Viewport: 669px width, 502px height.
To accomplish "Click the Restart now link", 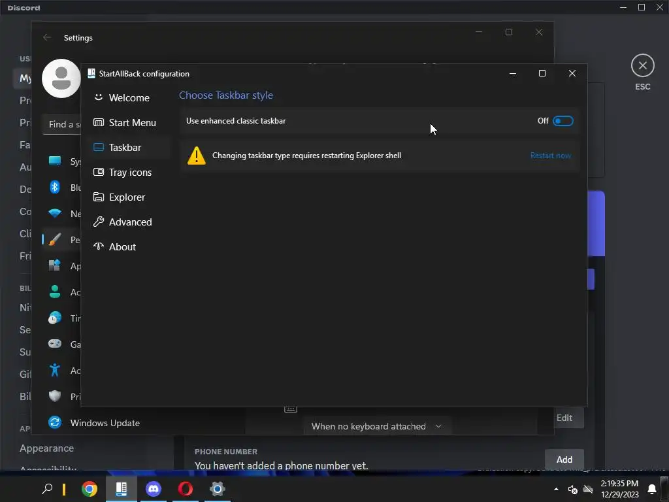I will pos(550,156).
